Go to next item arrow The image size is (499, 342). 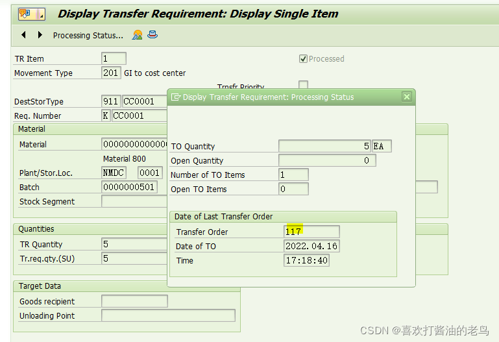coord(40,34)
